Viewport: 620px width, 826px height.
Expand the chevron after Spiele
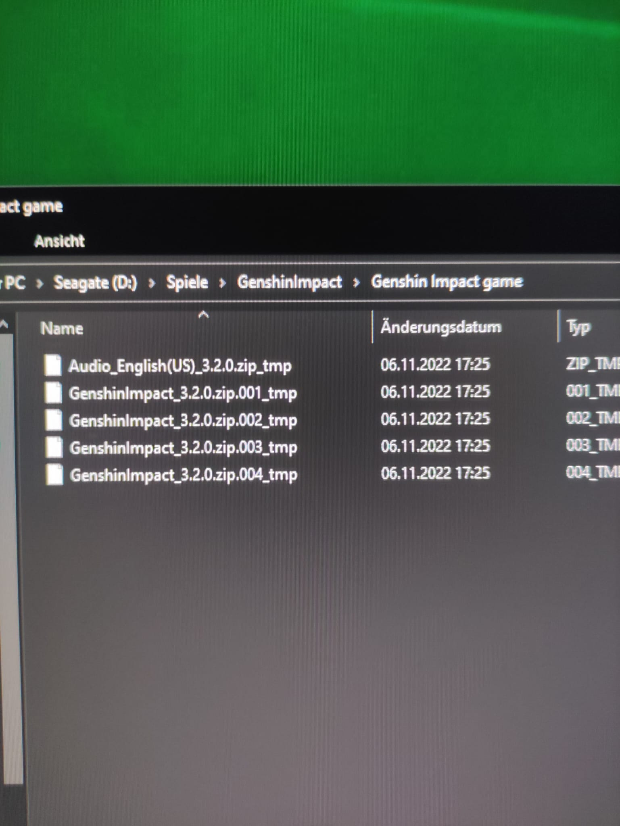click(x=222, y=284)
